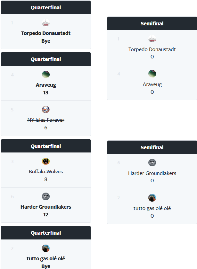Open struck-through Buffalo Wolves team link
The height and width of the screenshot is (269, 197).
point(46,172)
